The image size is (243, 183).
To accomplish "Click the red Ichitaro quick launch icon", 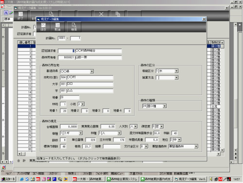I will point(38,179).
